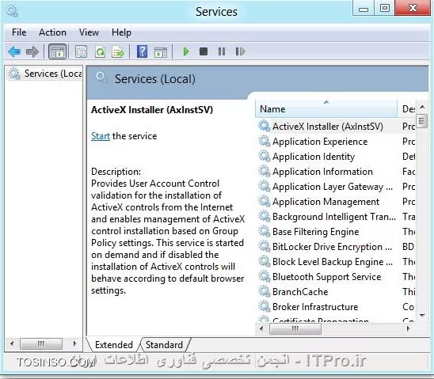Image resolution: width=434 pixels, height=379 pixels.
Task: Refresh the services list via the toolbar
Action: (x=101, y=51)
